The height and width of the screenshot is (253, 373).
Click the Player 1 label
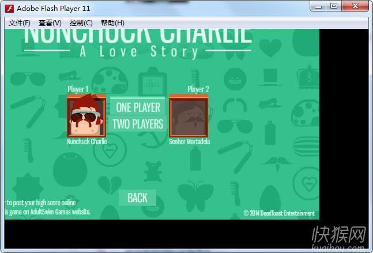pyautogui.click(x=78, y=89)
